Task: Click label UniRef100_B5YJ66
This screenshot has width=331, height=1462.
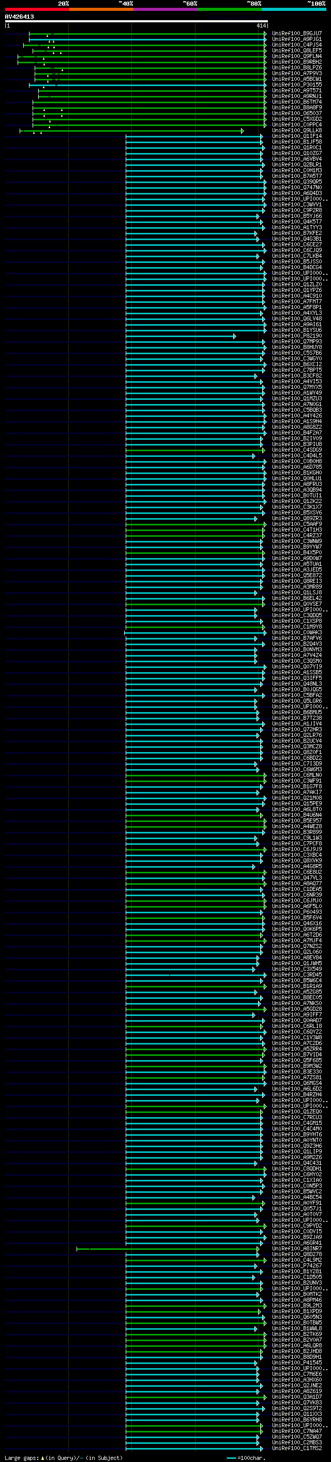Action: click(x=297, y=216)
